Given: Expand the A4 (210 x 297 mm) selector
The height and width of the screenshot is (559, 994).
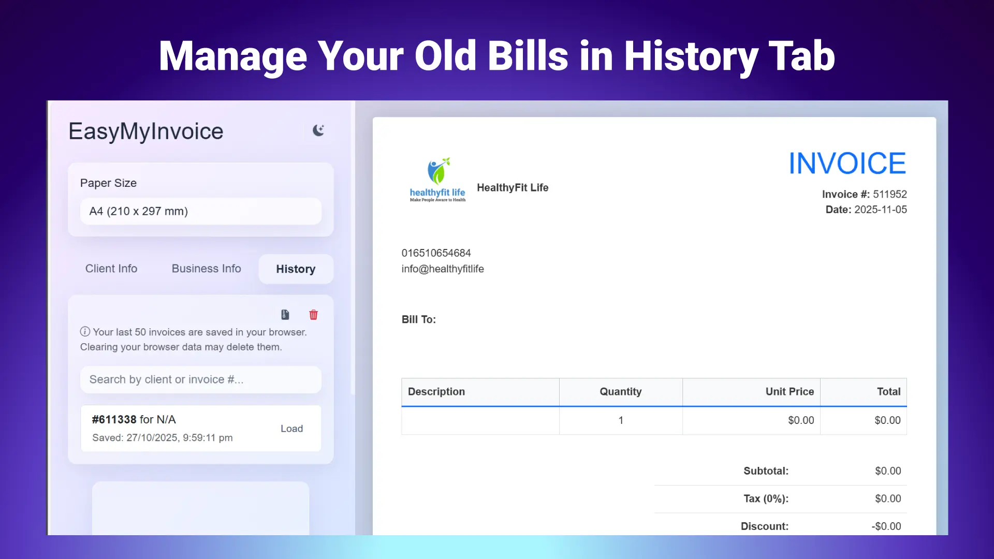Looking at the screenshot, I should [x=201, y=211].
